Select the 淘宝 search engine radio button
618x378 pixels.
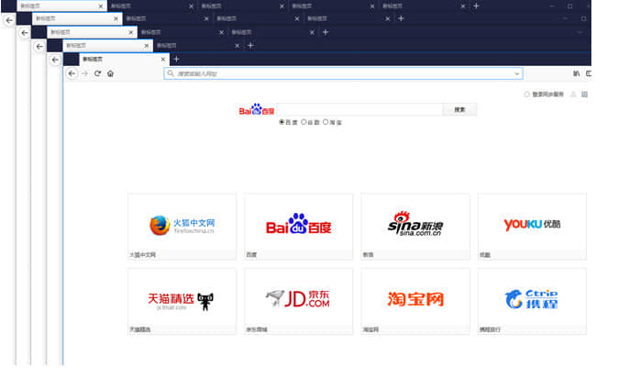pos(326,122)
